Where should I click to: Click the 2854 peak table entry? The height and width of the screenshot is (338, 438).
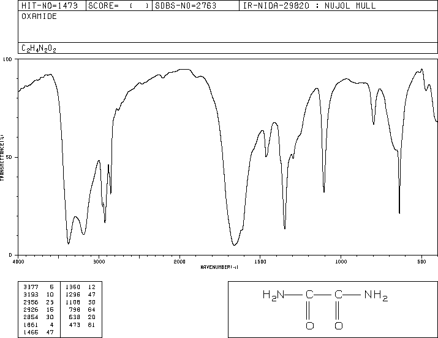pyautogui.click(x=39, y=317)
